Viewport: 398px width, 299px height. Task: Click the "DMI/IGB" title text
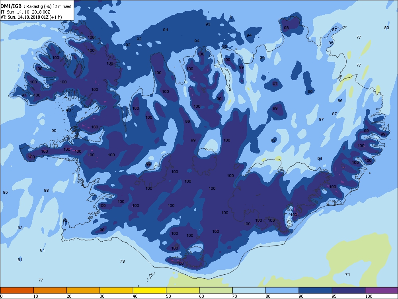tap(11, 6)
